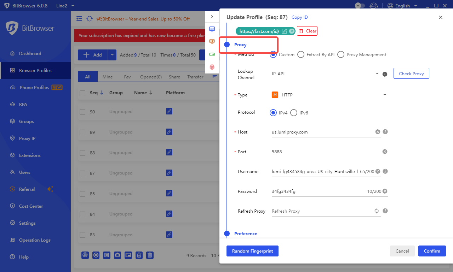Switch to the Share tab
Screen dimensions: 453x272
pos(174,77)
